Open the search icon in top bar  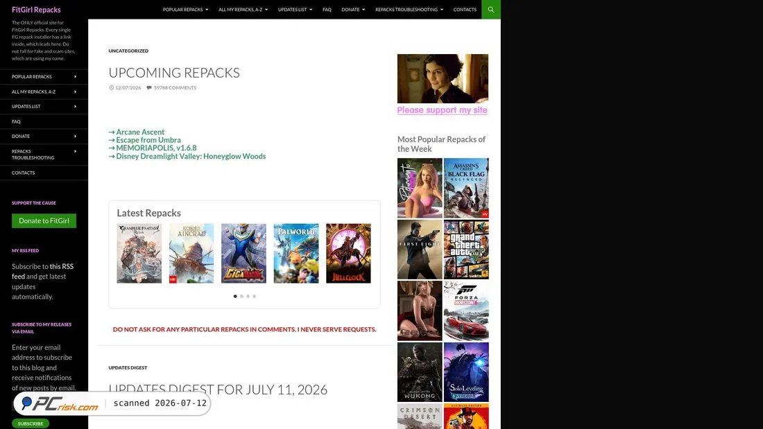(x=490, y=9)
